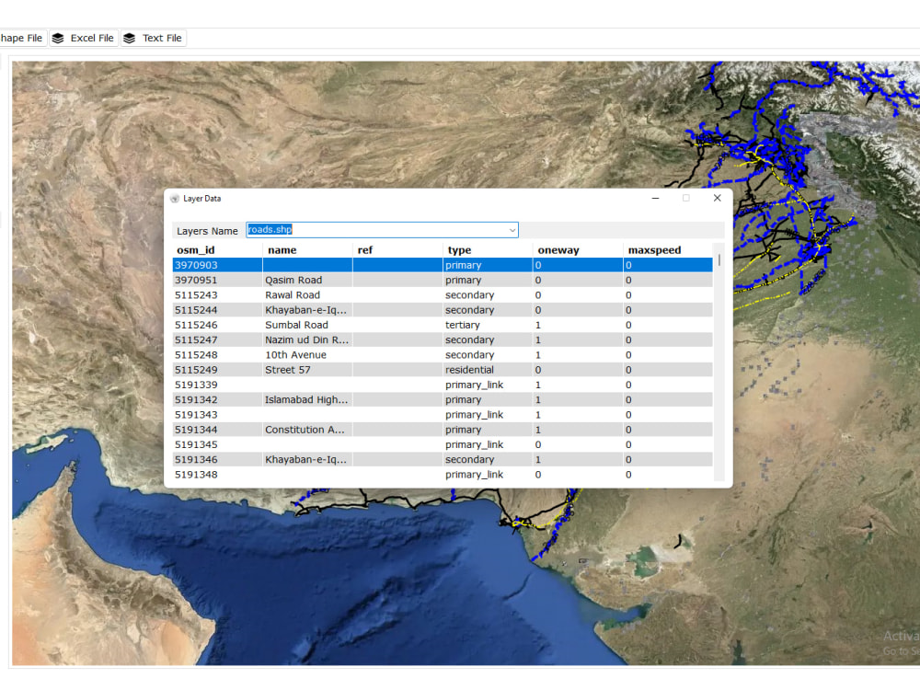
Task: Choose the Text File button label
Action: pos(162,38)
